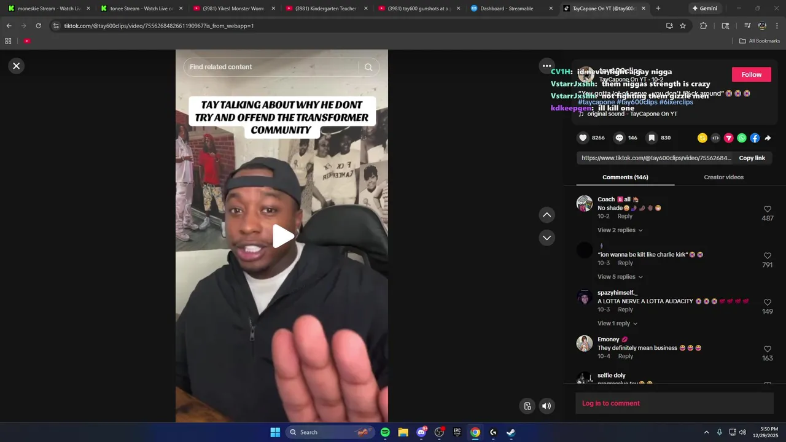Share to Facebook icon
This screenshot has width=786, height=442.
(755, 138)
